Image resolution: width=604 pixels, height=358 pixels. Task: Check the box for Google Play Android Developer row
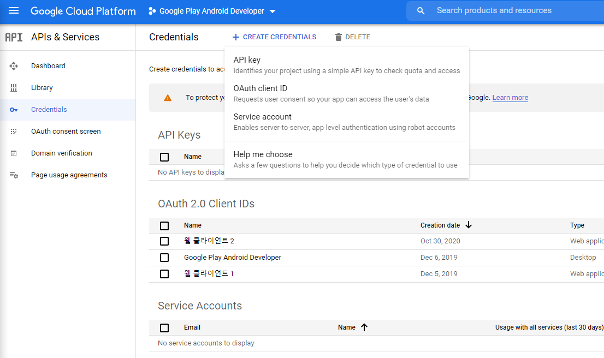click(164, 258)
